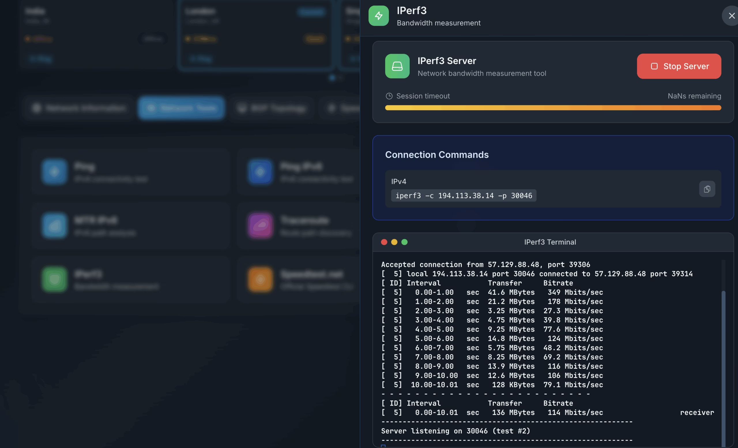Click the 'NaNs remaining' text
This screenshot has width=738, height=448.
694,96
